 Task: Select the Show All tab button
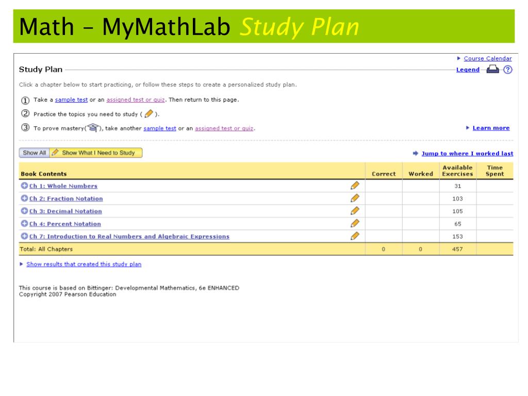coord(35,153)
